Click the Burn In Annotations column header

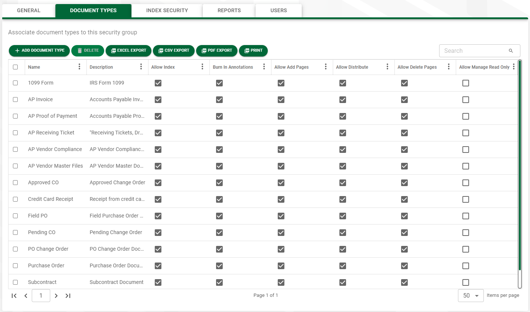[x=233, y=67]
